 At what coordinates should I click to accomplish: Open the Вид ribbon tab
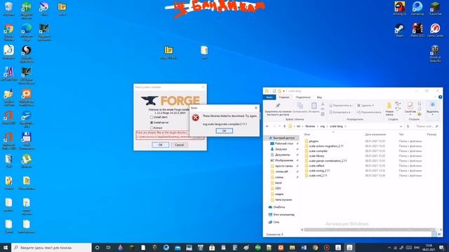tap(319, 97)
